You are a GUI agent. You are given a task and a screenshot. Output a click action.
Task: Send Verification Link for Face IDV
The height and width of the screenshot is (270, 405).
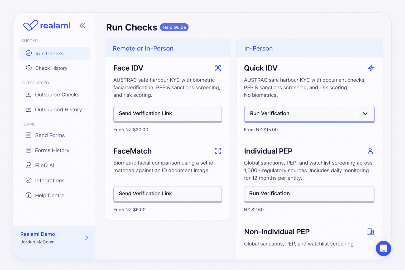pos(167,114)
